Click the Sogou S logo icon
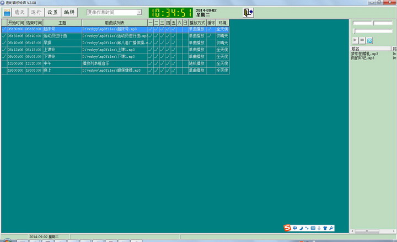Viewport: 397px width, 242px height. click(287, 228)
